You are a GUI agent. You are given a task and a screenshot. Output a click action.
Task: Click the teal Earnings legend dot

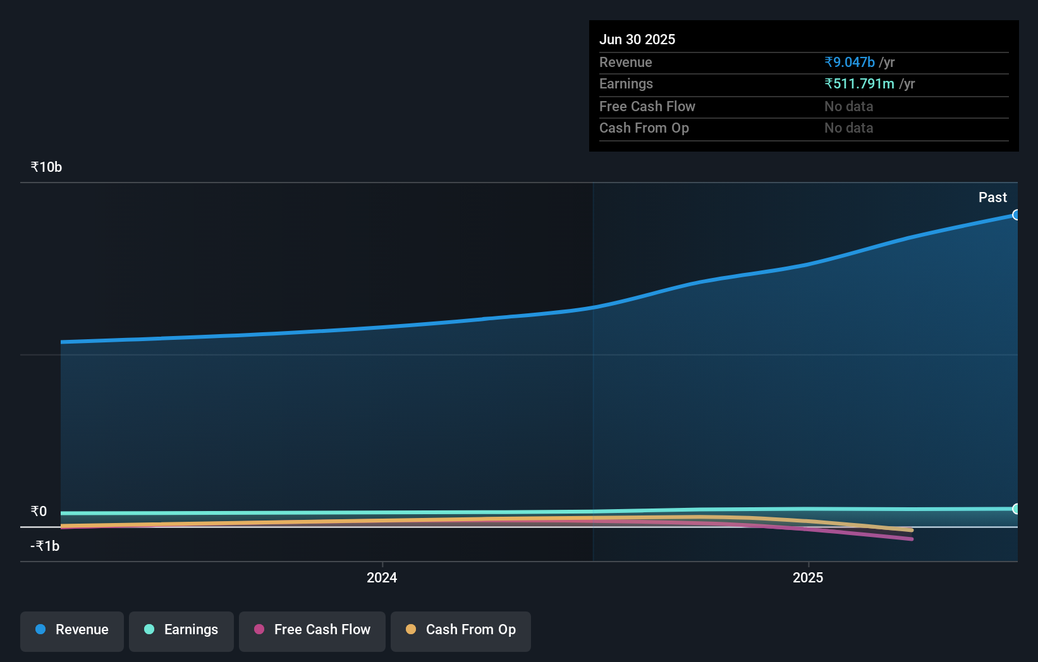(x=148, y=629)
